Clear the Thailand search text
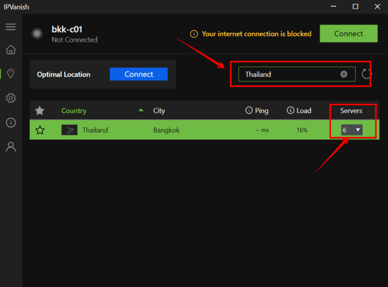 (x=344, y=74)
